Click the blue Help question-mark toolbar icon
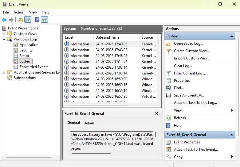 37,20
